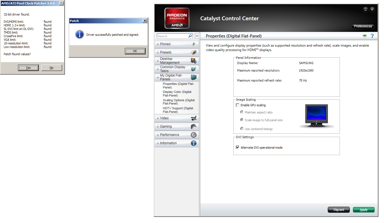Click Yes in Pixel Clock Patcher
This screenshot has height=223, width=384.
(28, 68)
